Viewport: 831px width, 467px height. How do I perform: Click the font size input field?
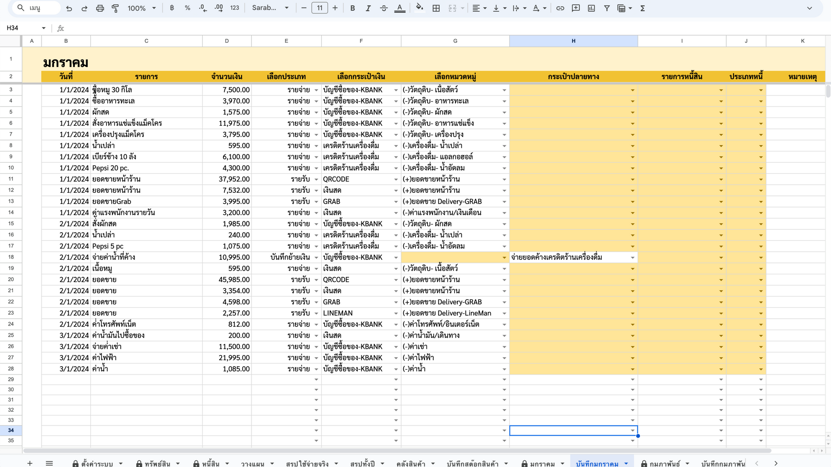[x=320, y=8]
